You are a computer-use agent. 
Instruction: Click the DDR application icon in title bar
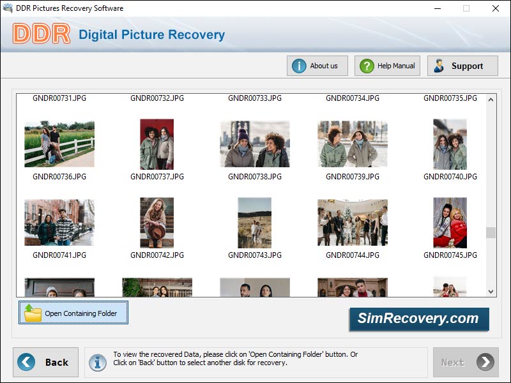point(8,8)
